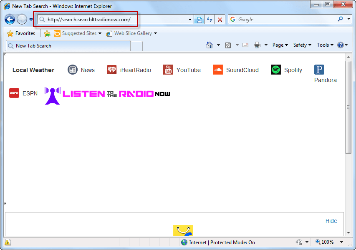Open the recent pages dropdown arrow
Viewport: 356px width, 250px height.
point(31,20)
